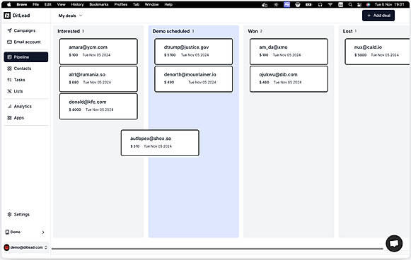This screenshot has width=411, height=260.
Task: Select Pipeline in the sidebar
Action: coord(26,57)
